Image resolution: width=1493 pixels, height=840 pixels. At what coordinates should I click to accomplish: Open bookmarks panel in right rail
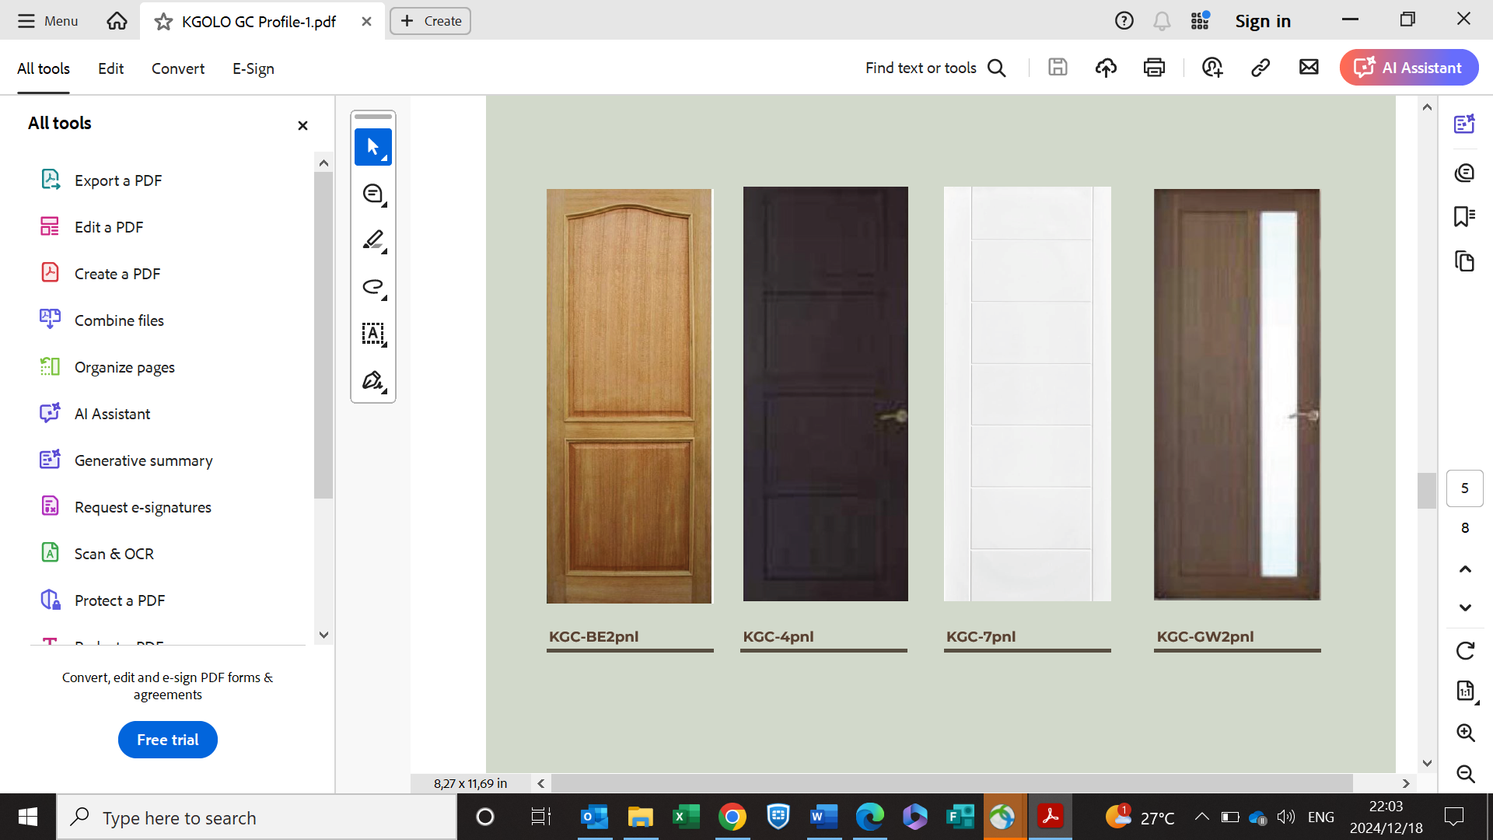1464,216
